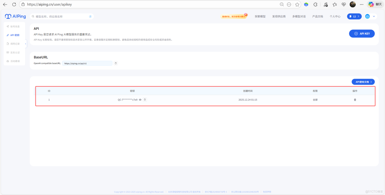The width and height of the screenshot is (385, 195).
Task: Open the browser extensions puzzle icon
Action: [315, 4]
